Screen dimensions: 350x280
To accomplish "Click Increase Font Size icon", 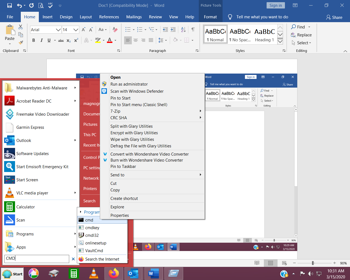I will [x=83, y=30].
